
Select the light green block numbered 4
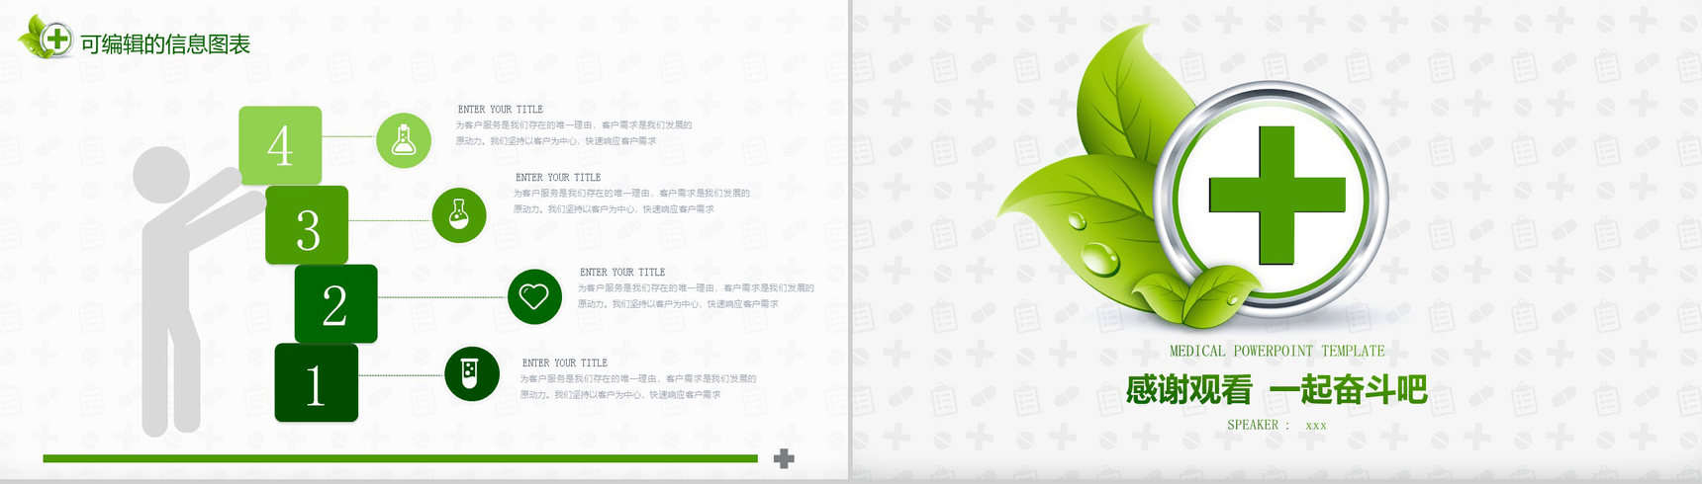(280, 145)
